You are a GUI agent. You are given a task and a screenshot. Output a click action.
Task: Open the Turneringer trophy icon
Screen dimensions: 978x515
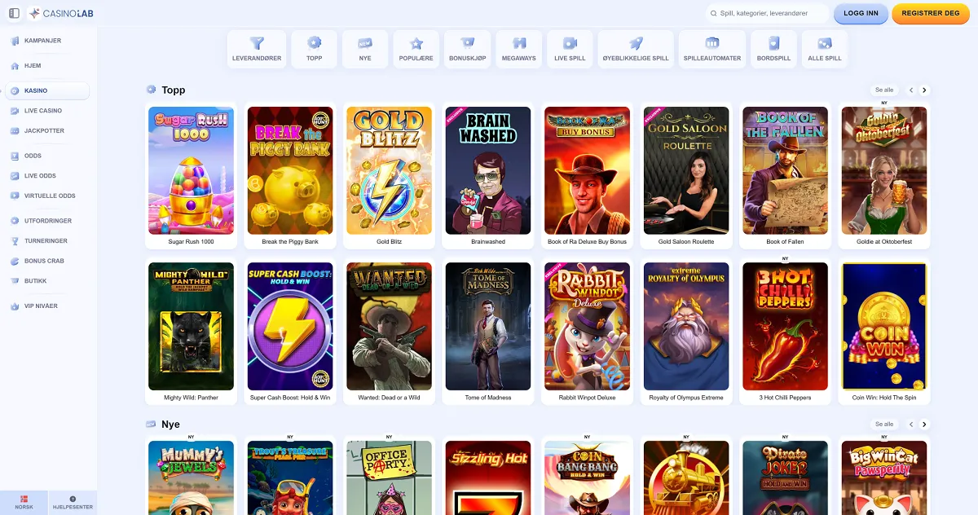[15, 241]
